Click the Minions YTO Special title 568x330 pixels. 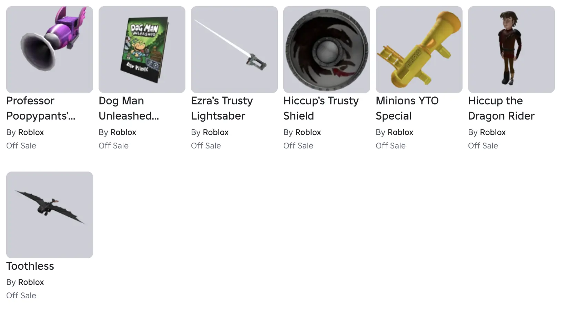[x=407, y=108]
